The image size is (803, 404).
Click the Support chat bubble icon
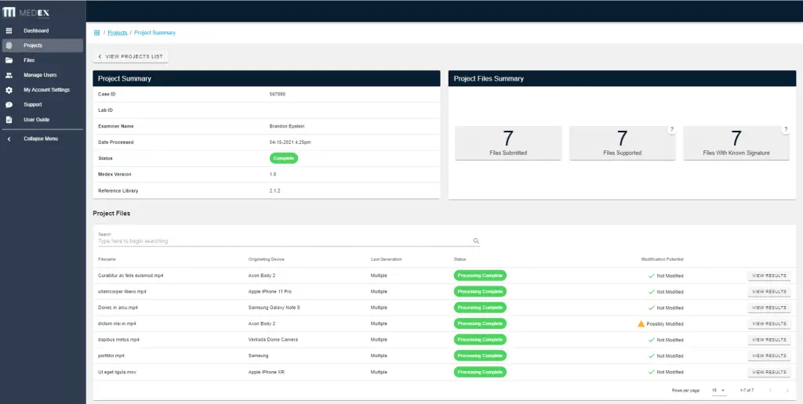tap(9, 105)
